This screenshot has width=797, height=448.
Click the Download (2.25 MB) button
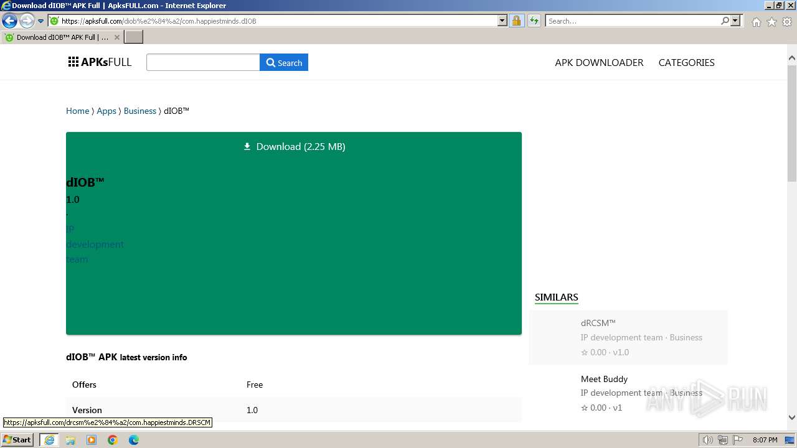(294, 146)
